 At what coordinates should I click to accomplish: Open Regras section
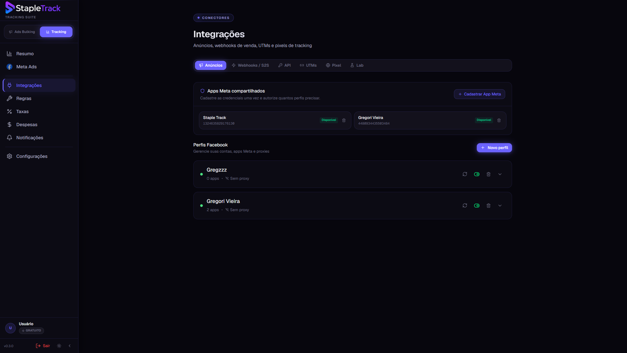(x=39, y=98)
